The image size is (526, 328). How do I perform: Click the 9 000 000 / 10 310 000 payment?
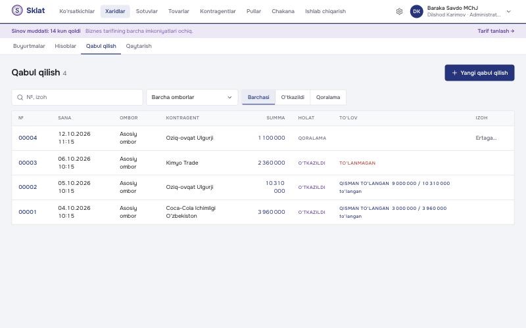coord(421,184)
